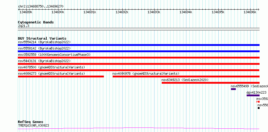Click the small red esv3592 variant marker

click(x=258, y=102)
